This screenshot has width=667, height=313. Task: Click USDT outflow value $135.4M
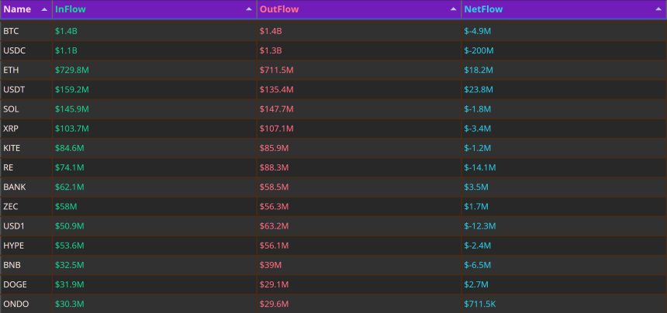coord(277,90)
